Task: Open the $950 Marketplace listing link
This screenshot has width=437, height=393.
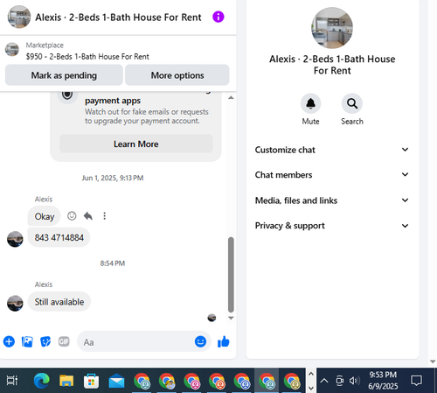Action: [x=87, y=56]
